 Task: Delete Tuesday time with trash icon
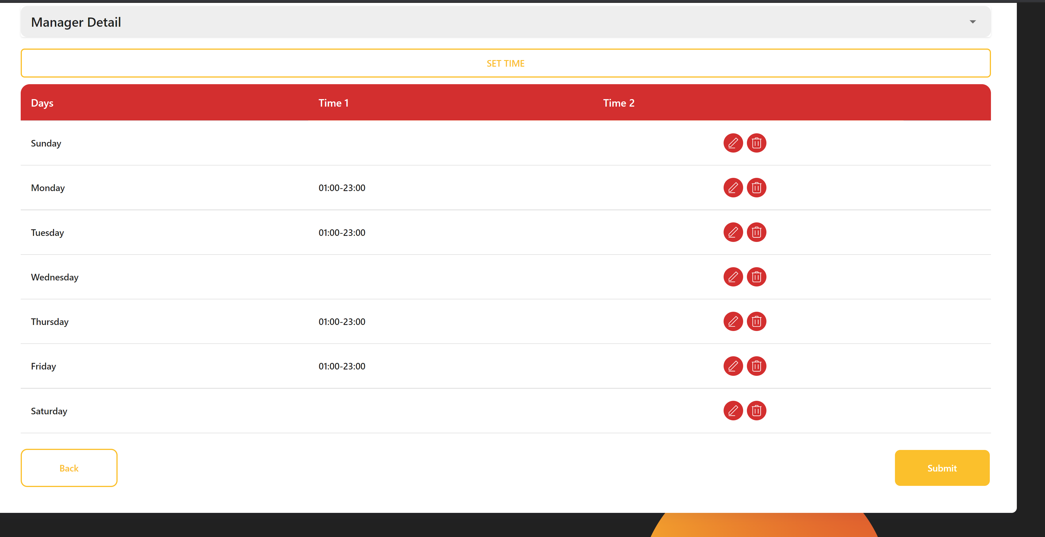pyautogui.click(x=756, y=232)
